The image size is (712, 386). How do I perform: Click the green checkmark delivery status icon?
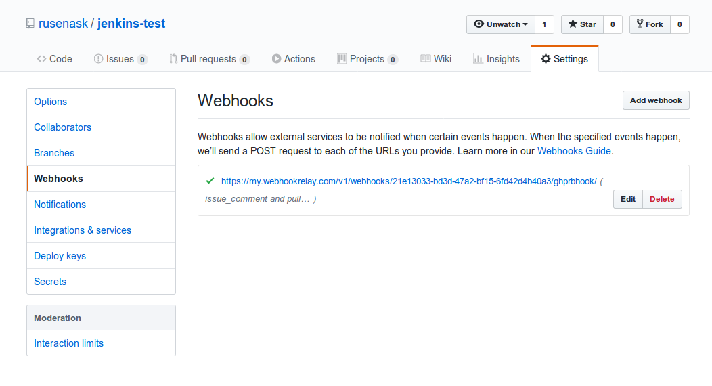coord(210,181)
